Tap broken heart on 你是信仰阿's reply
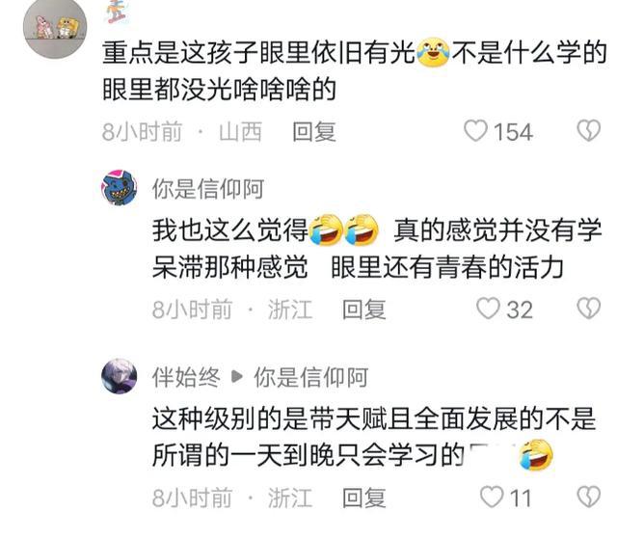 [x=589, y=308]
